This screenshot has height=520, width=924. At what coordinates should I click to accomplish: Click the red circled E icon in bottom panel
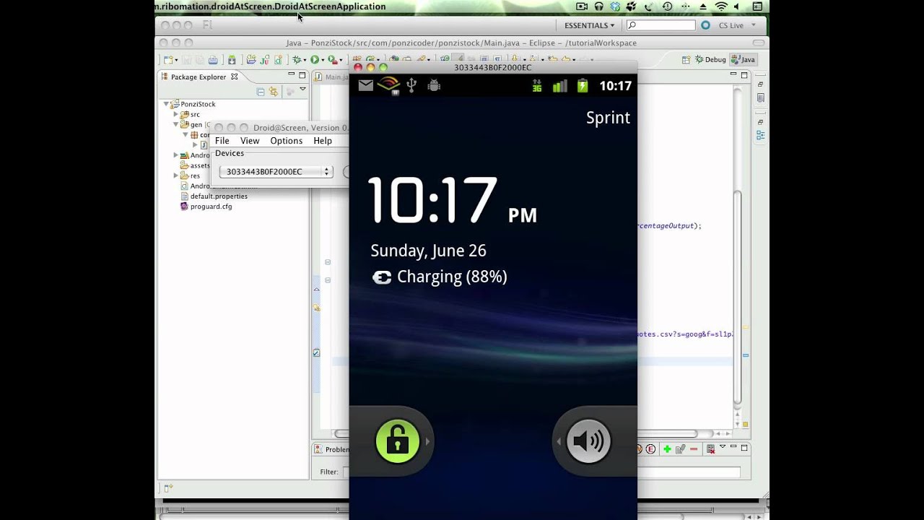650,449
